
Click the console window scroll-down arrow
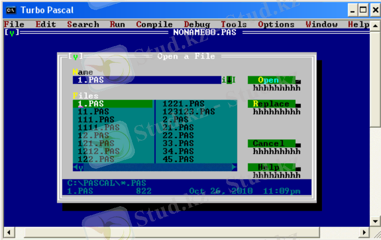point(375,222)
